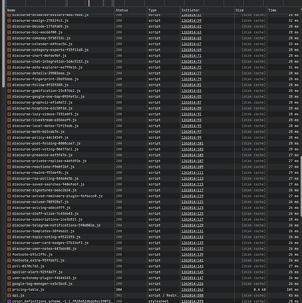This screenshot has width=302, height=303.
Task: Click the script icon beside api.js
Action: [9, 296]
